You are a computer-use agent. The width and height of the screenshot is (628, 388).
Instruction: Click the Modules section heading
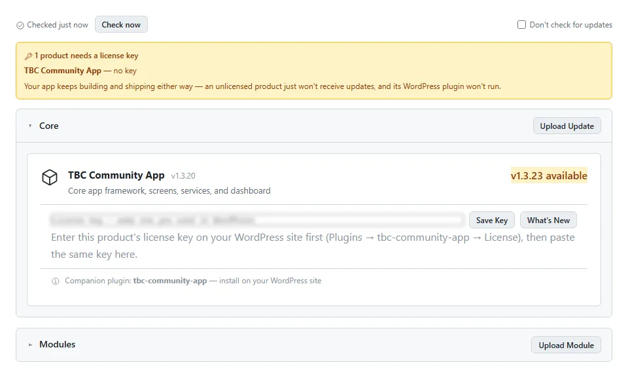pos(58,344)
